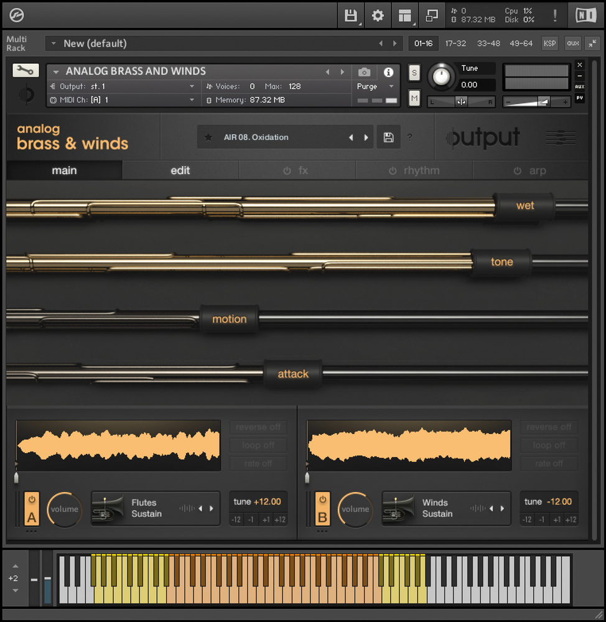
Task: Solo the instrument with S button
Action: coord(414,73)
